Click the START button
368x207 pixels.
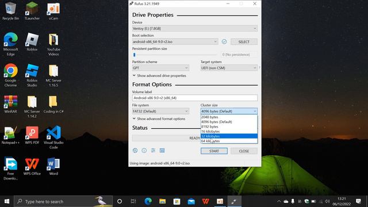point(214,151)
